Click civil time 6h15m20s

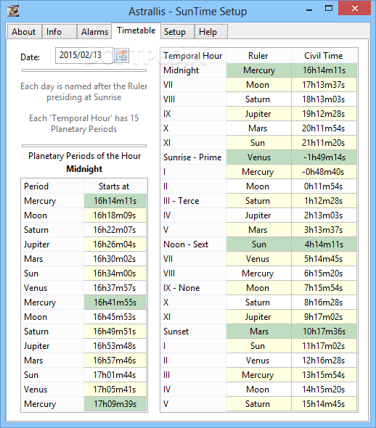[324, 273]
